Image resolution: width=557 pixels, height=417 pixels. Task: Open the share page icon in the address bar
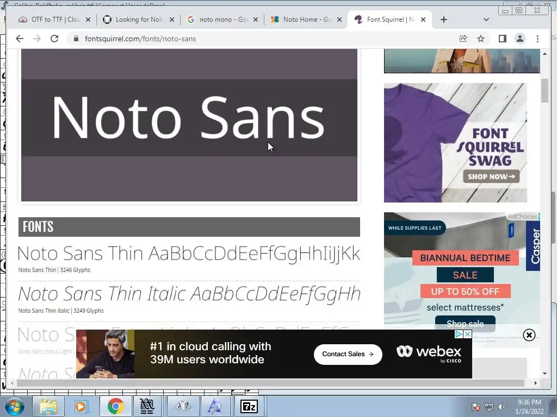coord(463,39)
